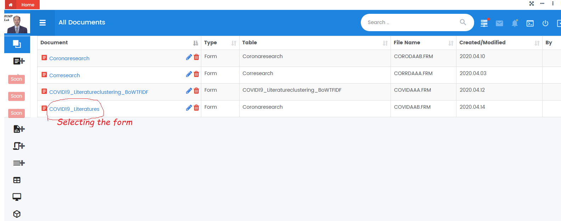Click the monitor icon in sidebar

(17, 197)
